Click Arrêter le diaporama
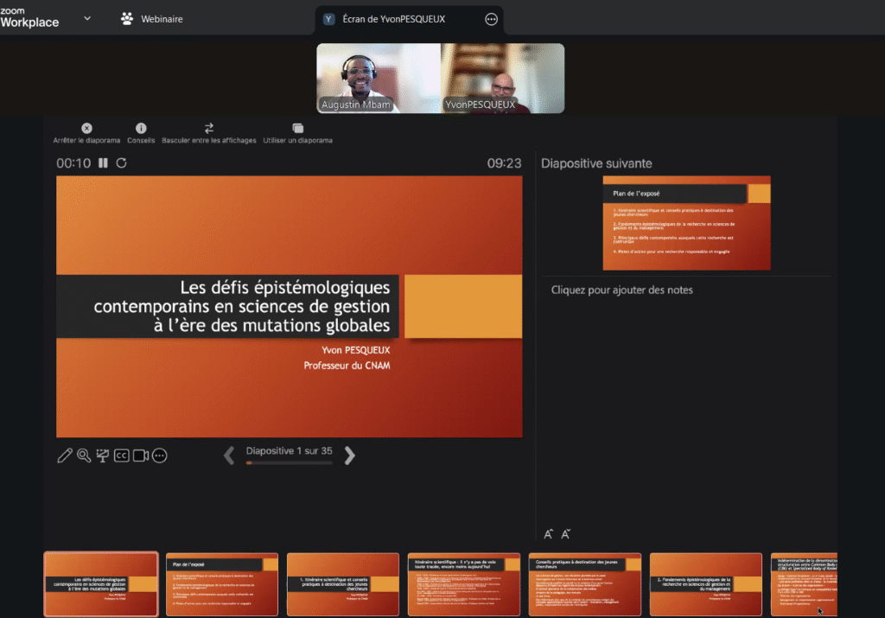This screenshot has height=618, width=885. [x=86, y=133]
